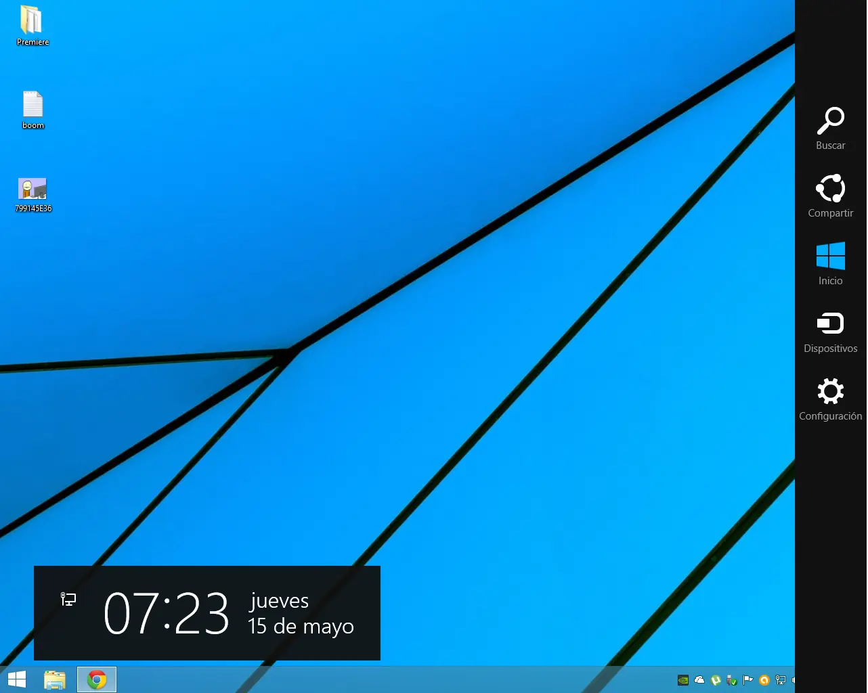The height and width of the screenshot is (693, 868).
Task: Open the Configuración gear charm
Action: point(831,399)
